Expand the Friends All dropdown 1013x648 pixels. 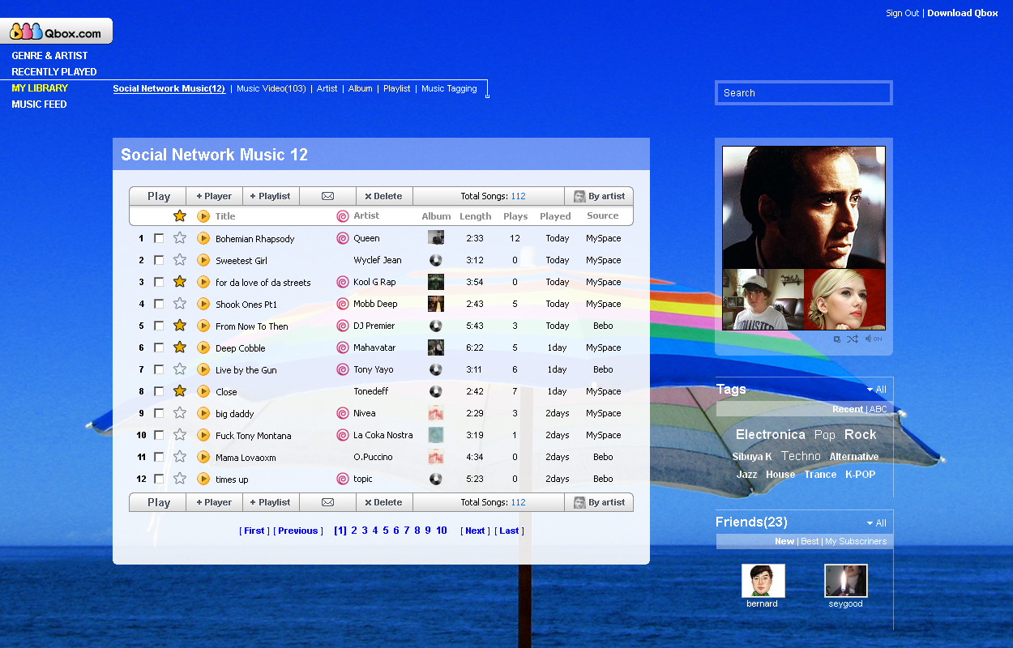coord(876,523)
